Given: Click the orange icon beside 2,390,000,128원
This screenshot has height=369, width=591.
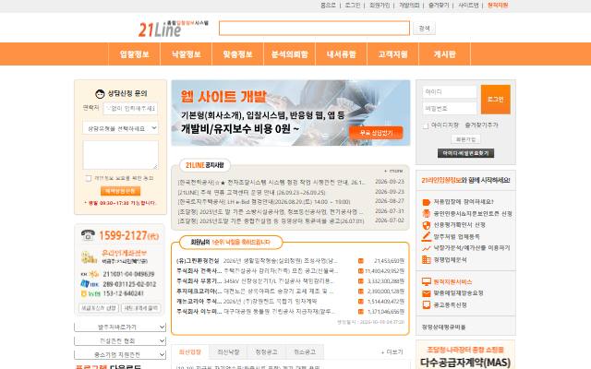Looking at the screenshot, I should click(x=361, y=292).
